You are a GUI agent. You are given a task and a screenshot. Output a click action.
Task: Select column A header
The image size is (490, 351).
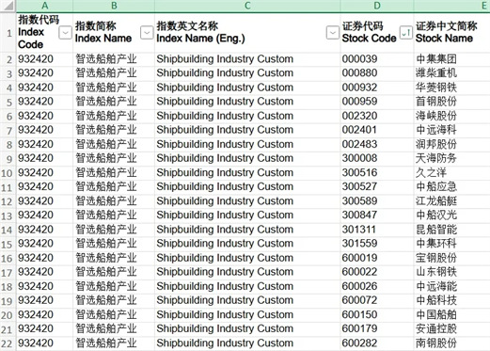pyautogui.click(x=44, y=6)
